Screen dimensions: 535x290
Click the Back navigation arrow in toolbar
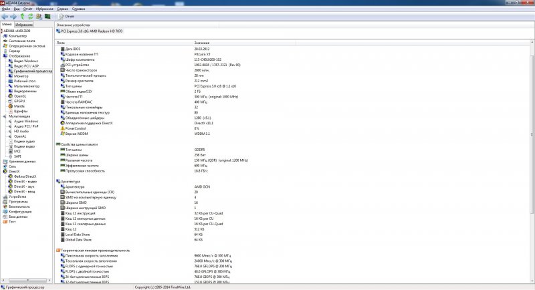5,15
